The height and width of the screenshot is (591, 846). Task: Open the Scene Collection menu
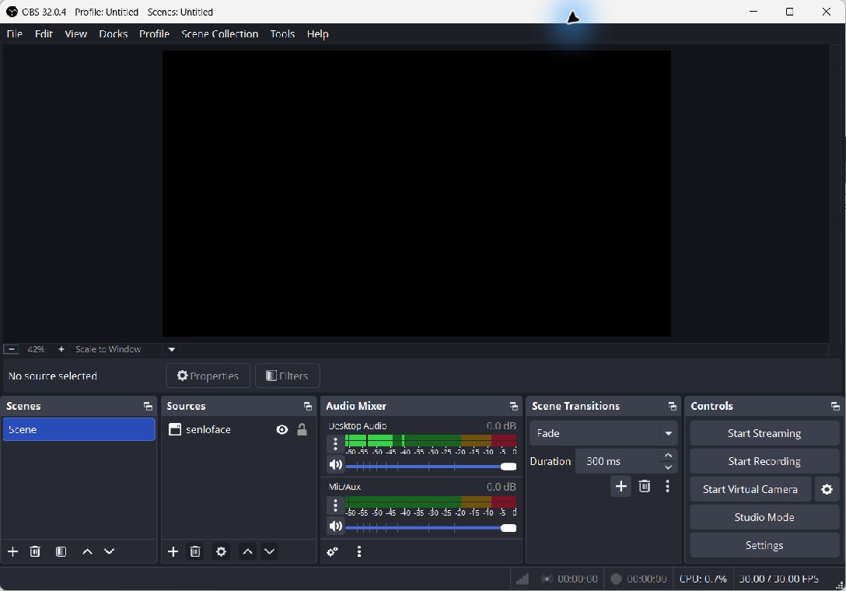tap(219, 34)
